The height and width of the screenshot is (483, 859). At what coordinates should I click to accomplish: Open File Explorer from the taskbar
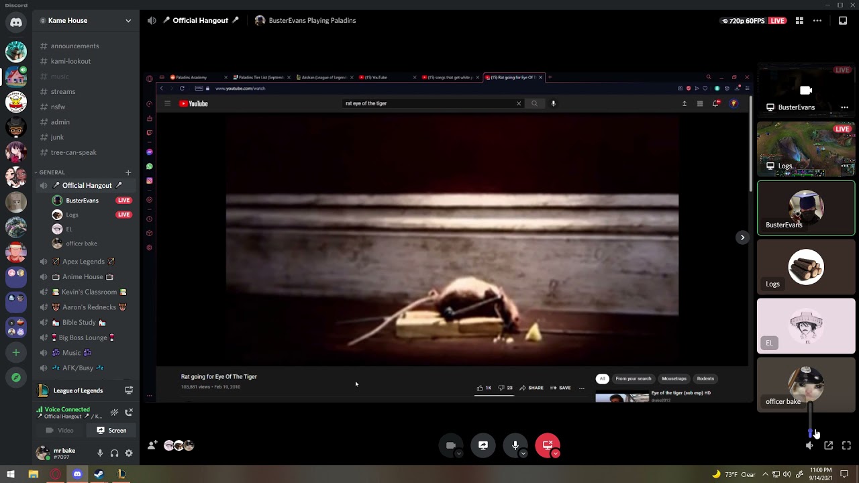pos(33,474)
